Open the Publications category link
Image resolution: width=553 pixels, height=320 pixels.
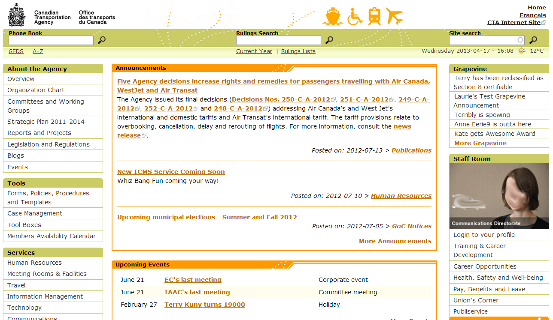411,150
